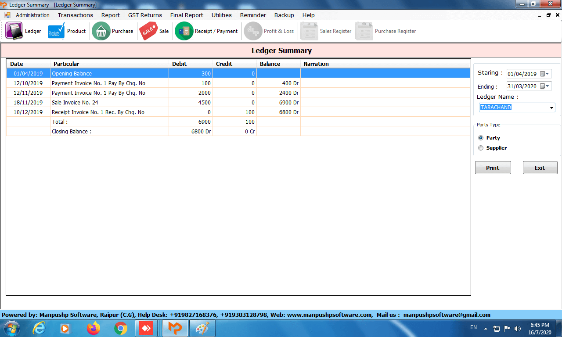Image resolution: width=562 pixels, height=337 pixels.
Task: Click the Balance column header
Action: (x=278, y=64)
